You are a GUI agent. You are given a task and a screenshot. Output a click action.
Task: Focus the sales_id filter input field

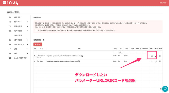(x=139, y=52)
